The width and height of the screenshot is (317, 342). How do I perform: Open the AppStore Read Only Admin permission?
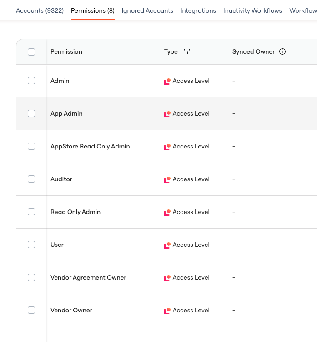click(90, 146)
